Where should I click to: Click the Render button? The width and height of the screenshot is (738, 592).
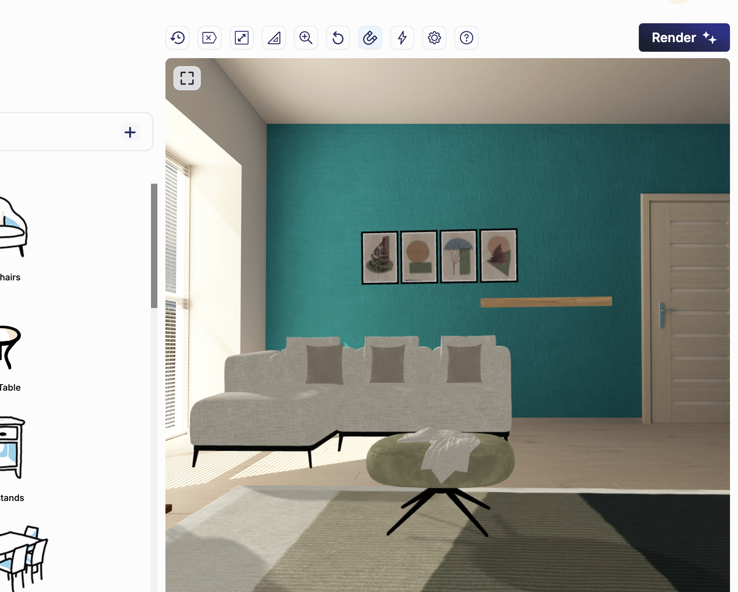coord(684,37)
